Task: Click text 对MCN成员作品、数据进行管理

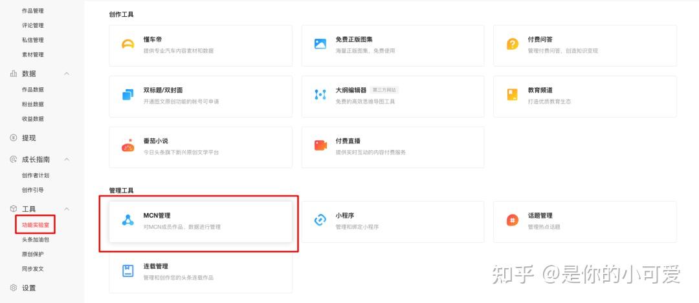Action: tap(182, 227)
